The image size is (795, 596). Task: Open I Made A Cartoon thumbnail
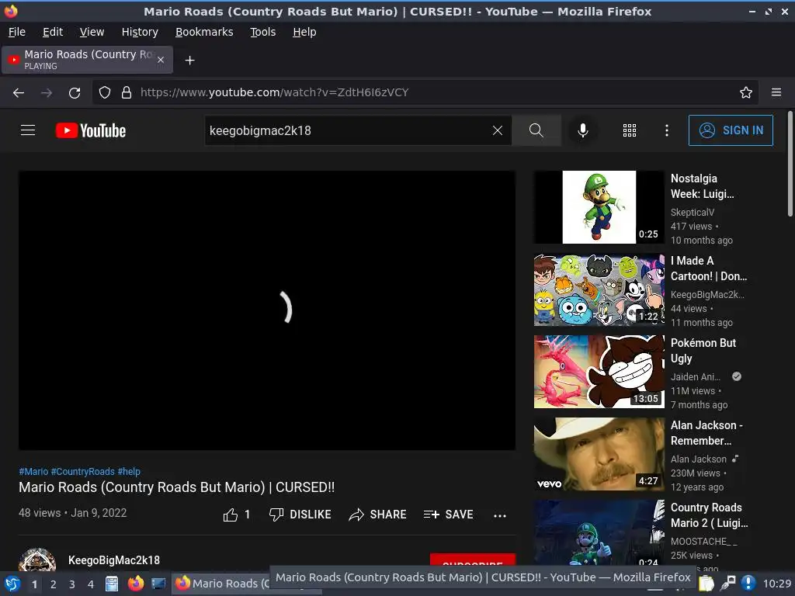pos(599,289)
